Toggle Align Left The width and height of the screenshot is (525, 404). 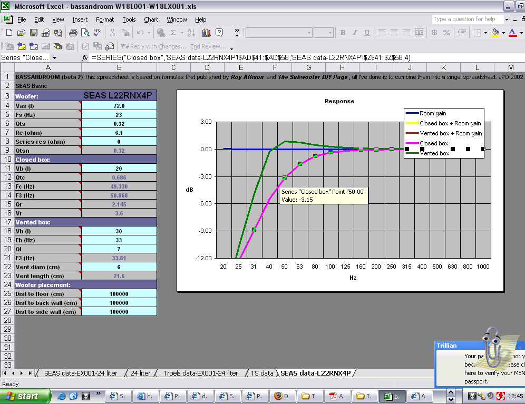[x=382, y=33]
